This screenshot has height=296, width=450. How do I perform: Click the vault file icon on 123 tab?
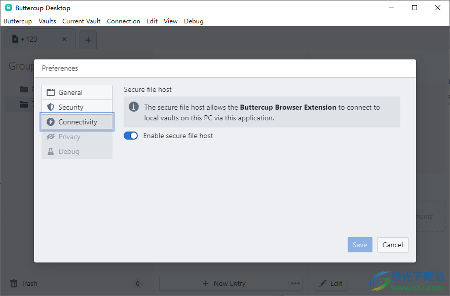coord(15,39)
